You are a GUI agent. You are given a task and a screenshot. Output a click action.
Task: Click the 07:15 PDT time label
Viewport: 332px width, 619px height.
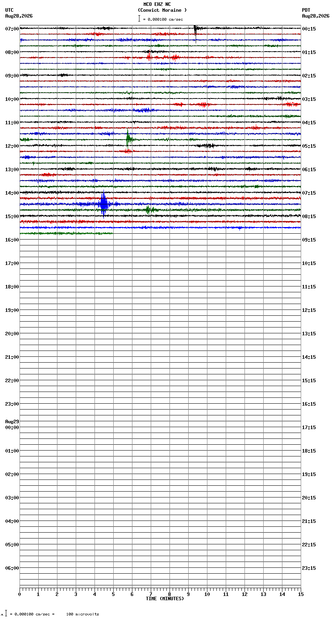tap(309, 193)
